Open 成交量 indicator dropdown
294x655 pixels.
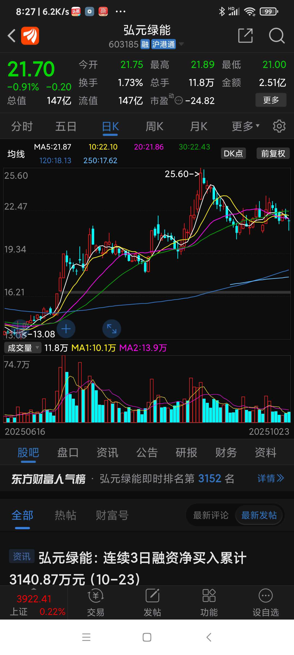tap(23, 348)
